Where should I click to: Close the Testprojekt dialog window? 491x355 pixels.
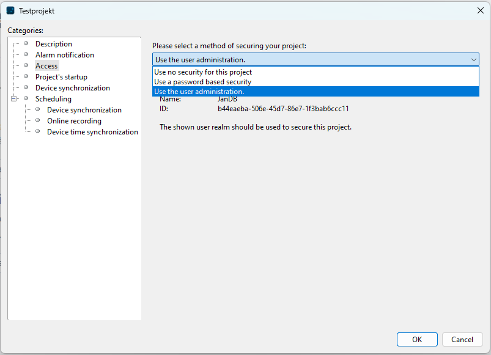pos(480,10)
